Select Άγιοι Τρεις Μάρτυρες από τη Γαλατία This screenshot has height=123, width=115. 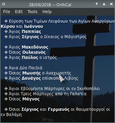(48, 94)
